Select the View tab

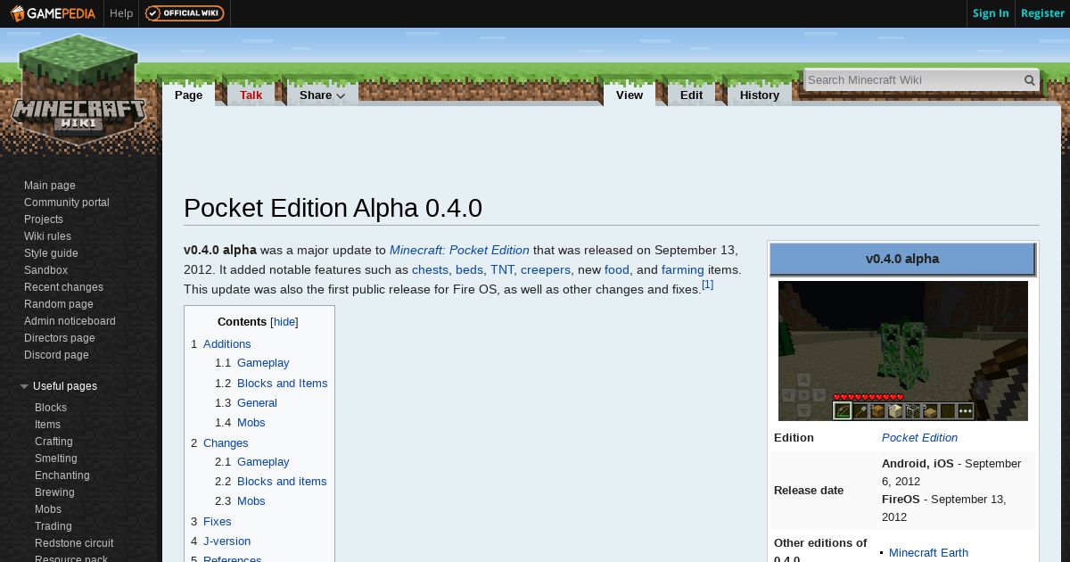[x=630, y=95]
